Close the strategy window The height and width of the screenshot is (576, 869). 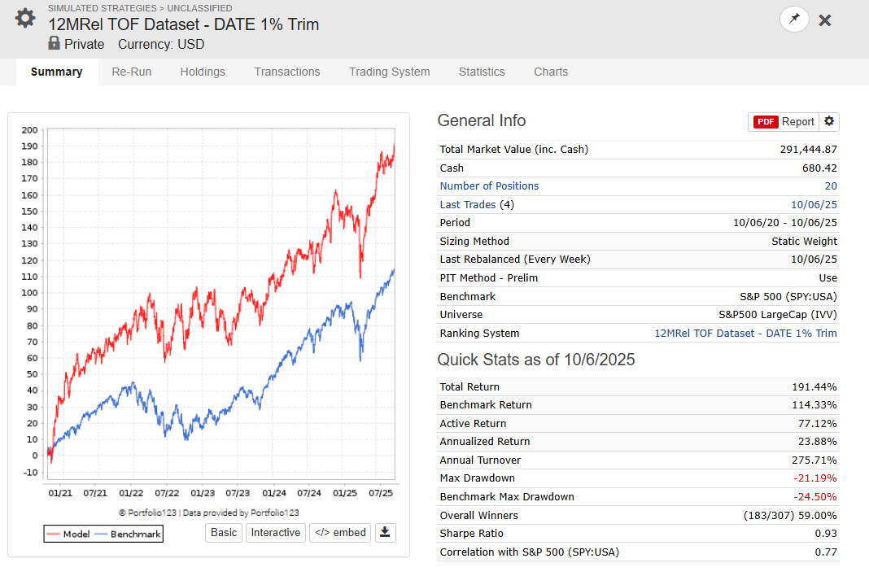pyautogui.click(x=825, y=20)
